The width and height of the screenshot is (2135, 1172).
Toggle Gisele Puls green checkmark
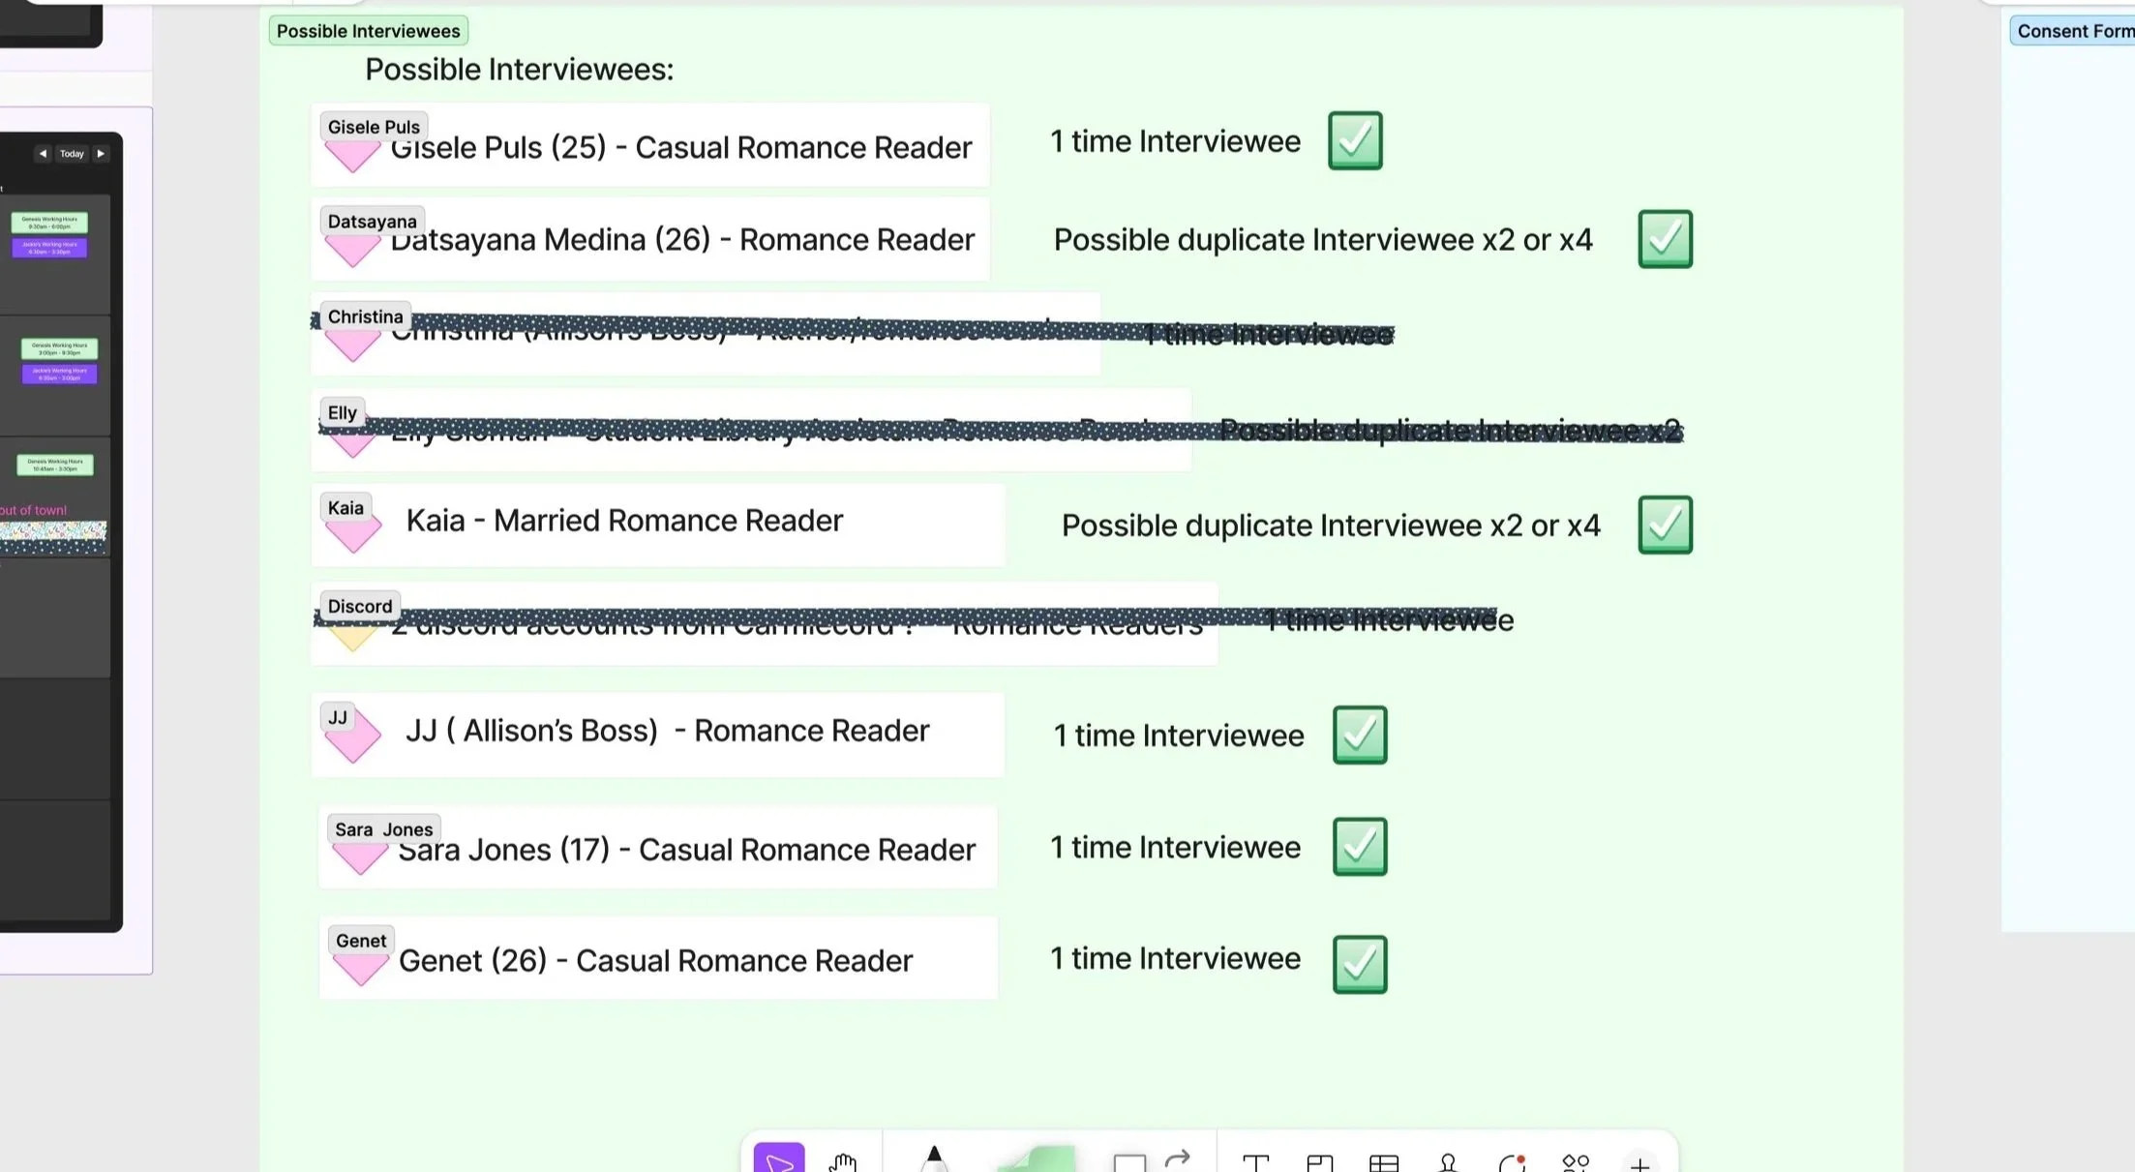[1355, 140]
